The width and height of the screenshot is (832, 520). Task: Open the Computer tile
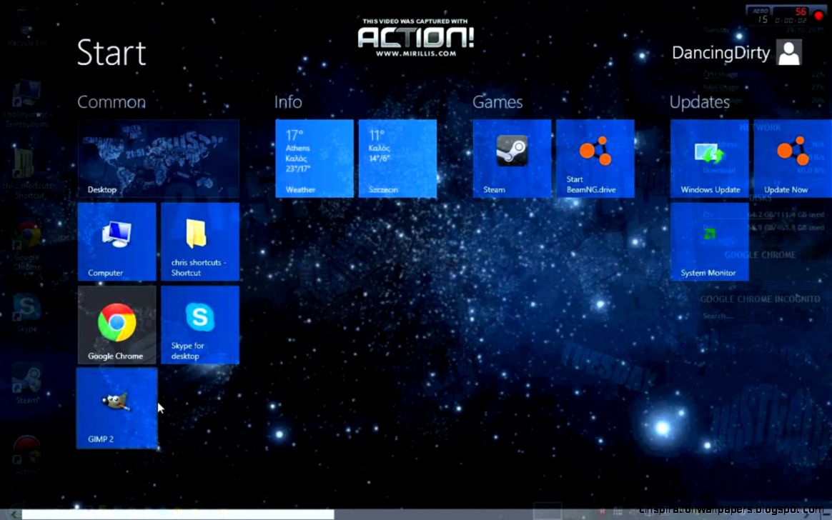click(117, 241)
